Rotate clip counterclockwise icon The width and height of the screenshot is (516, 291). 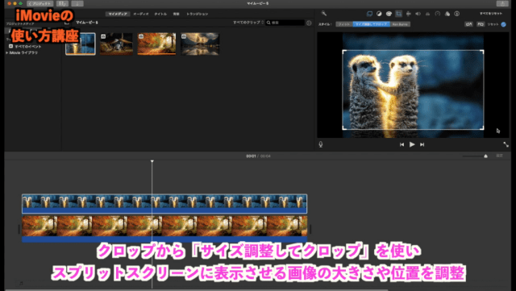coord(468,24)
